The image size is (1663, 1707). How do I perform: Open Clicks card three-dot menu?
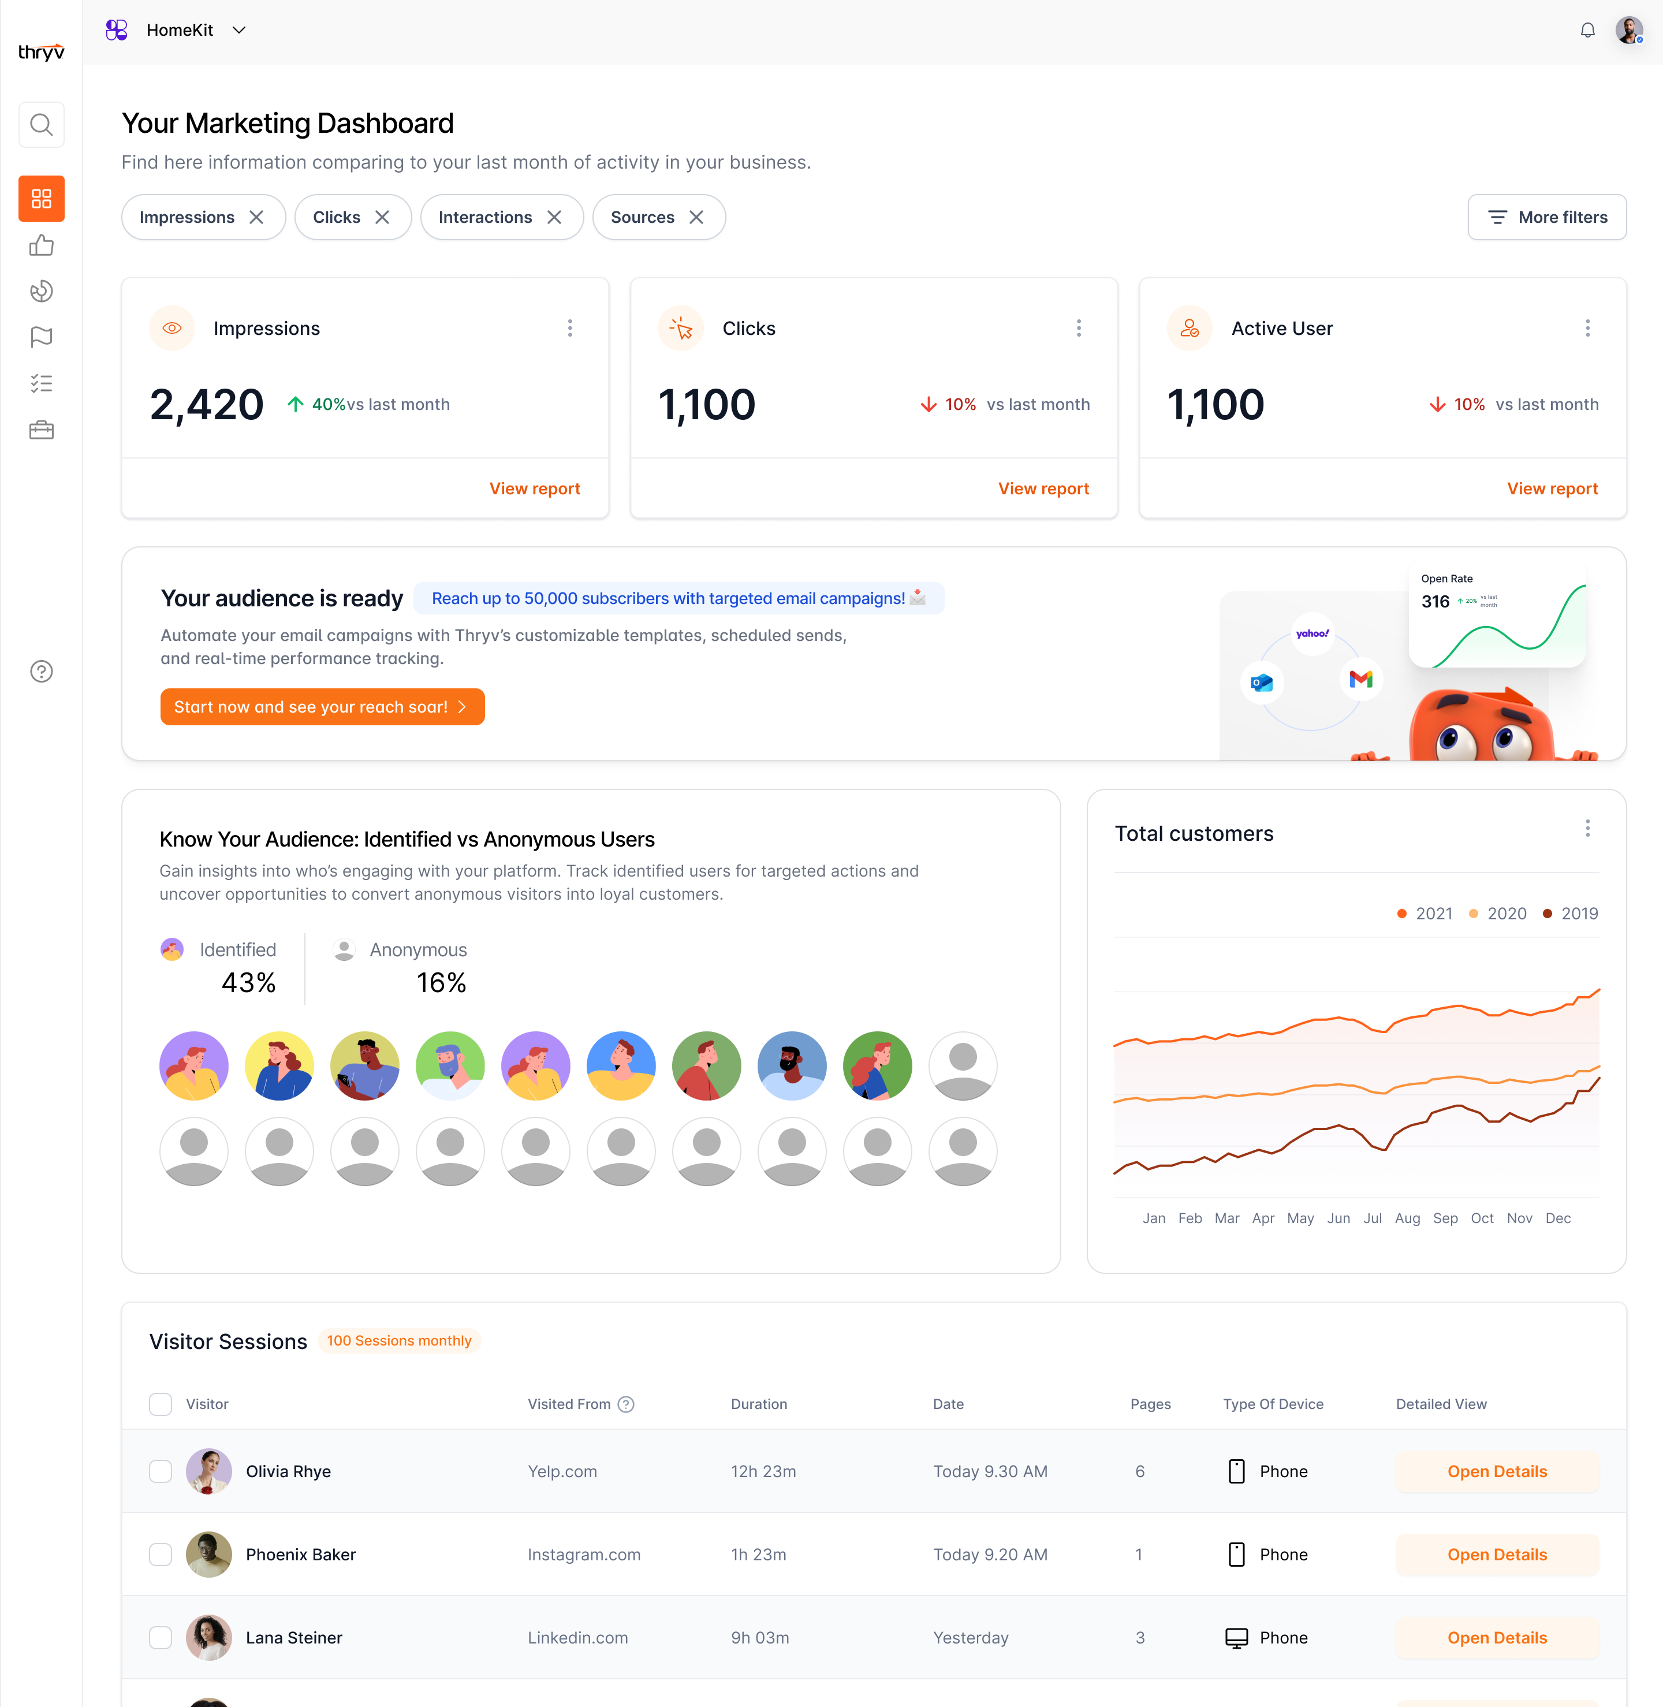[x=1079, y=329]
